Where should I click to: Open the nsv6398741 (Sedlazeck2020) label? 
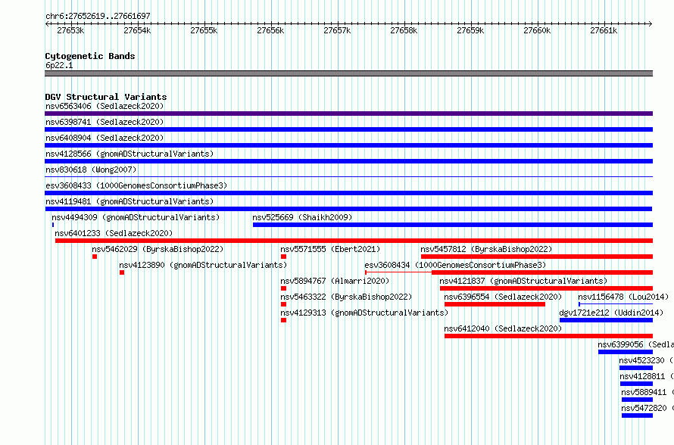[x=105, y=122]
